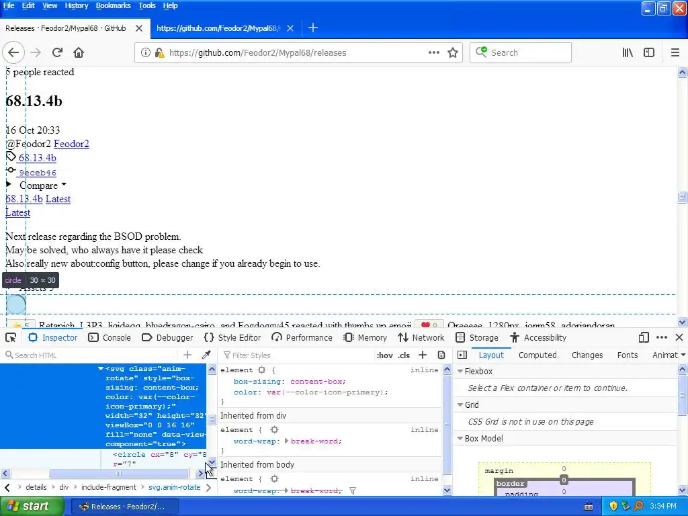688x516 pixels.
Task: Focus the Search HTML field
Action: [90, 355]
